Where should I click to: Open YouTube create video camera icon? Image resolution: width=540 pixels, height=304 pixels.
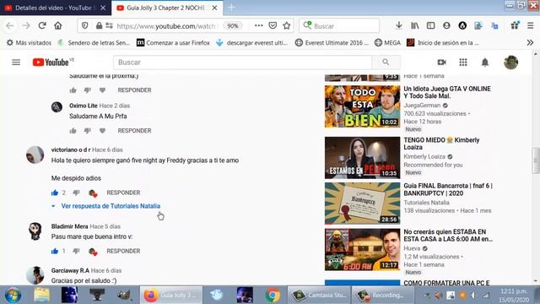(x=441, y=62)
